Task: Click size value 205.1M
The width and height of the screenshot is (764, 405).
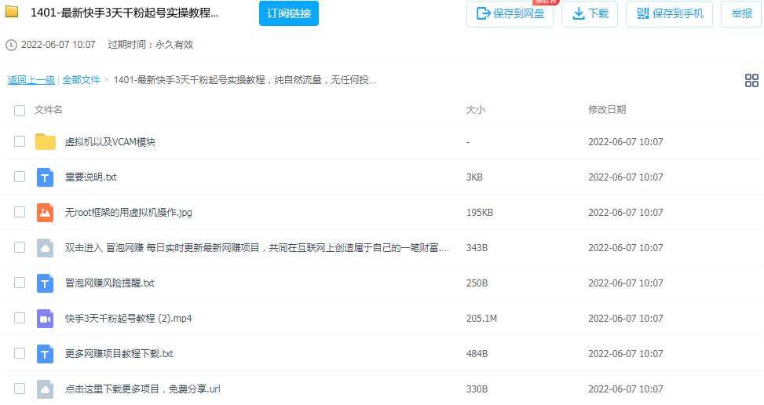Action: coord(481,319)
